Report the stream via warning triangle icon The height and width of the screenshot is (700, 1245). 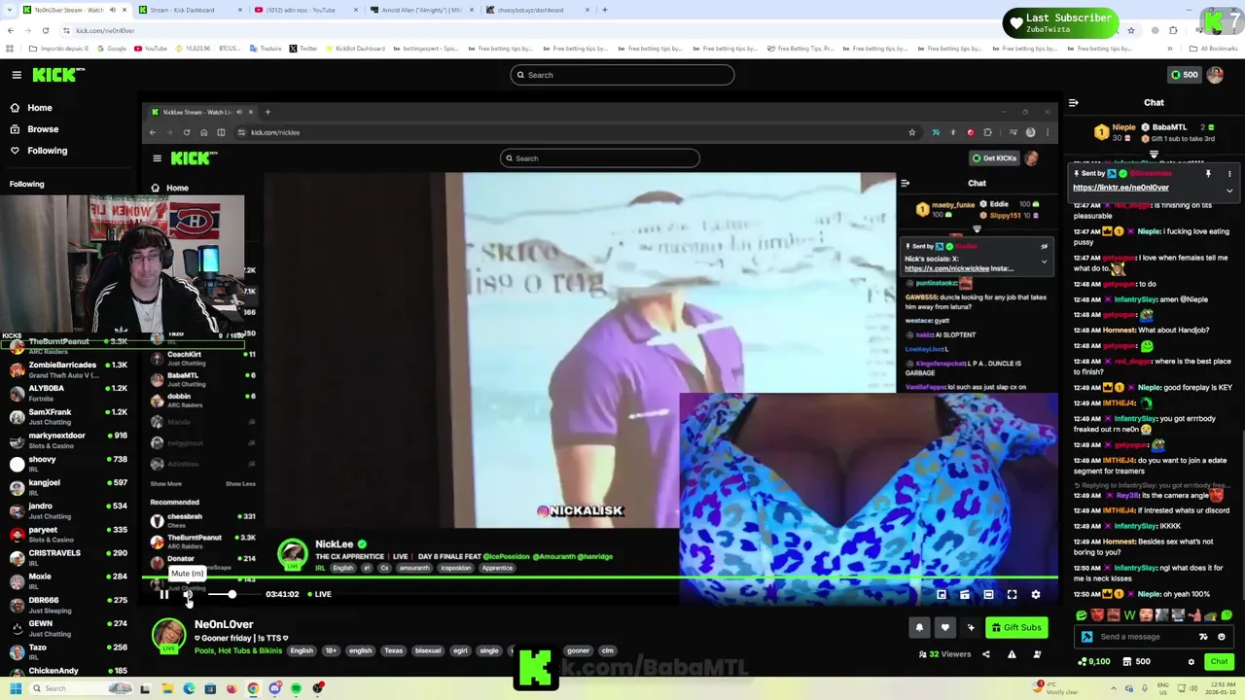click(x=1012, y=654)
